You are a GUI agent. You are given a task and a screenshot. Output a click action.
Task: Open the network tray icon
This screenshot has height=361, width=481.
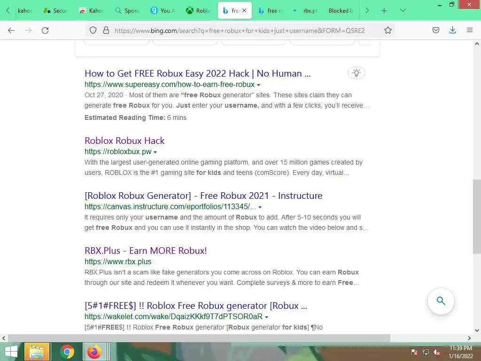(426, 352)
